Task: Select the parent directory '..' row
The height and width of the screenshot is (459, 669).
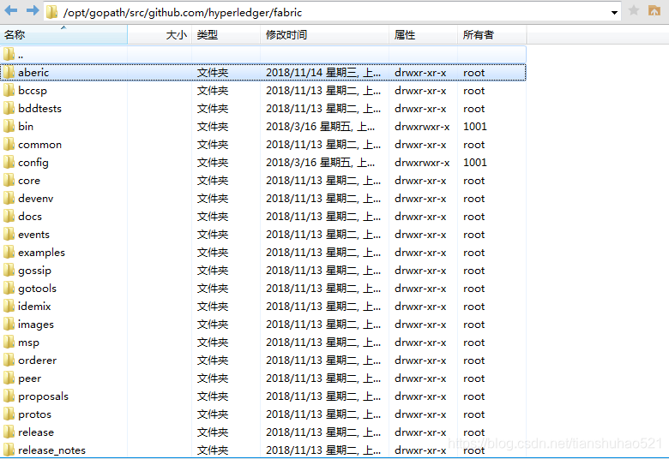Action: [x=262, y=55]
